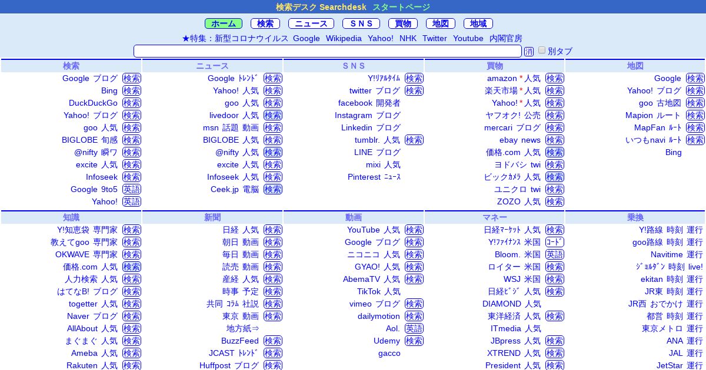Viewport: 706px width, 370px height.
Task: Click 検索 button for ZOZO 人気
Action: click(x=555, y=201)
